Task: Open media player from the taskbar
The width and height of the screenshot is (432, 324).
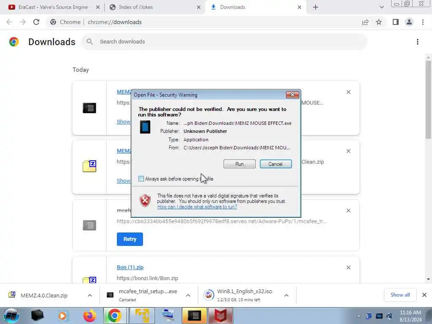Action: tap(62, 316)
